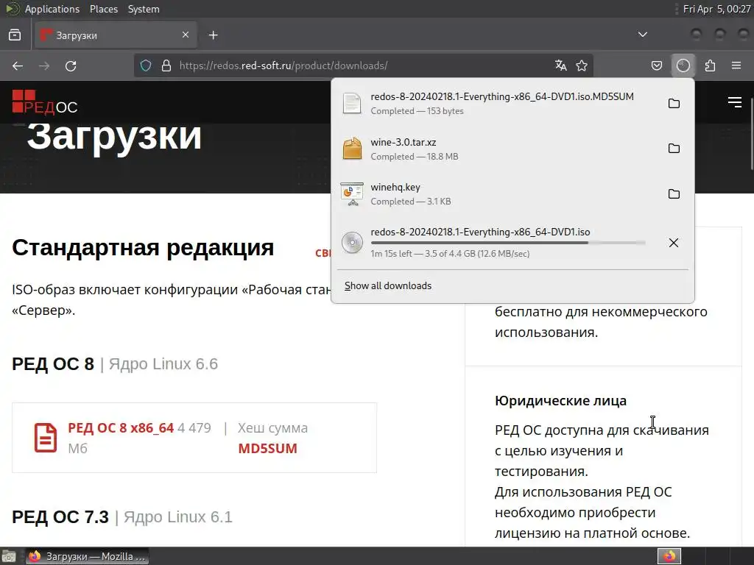The height and width of the screenshot is (565, 754).
Task: Open the MD5SUM file document icon
Action: (x=352, y=103)
